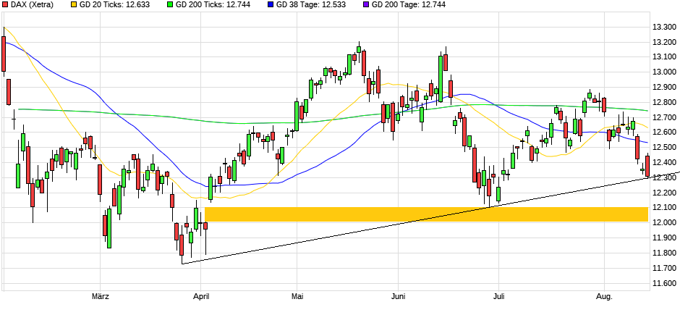Click the 11.900 price axis value

tap(664, 238)
